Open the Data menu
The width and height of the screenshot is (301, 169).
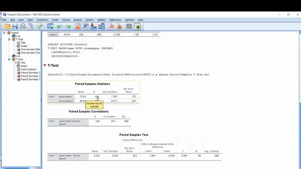[30, 20]
